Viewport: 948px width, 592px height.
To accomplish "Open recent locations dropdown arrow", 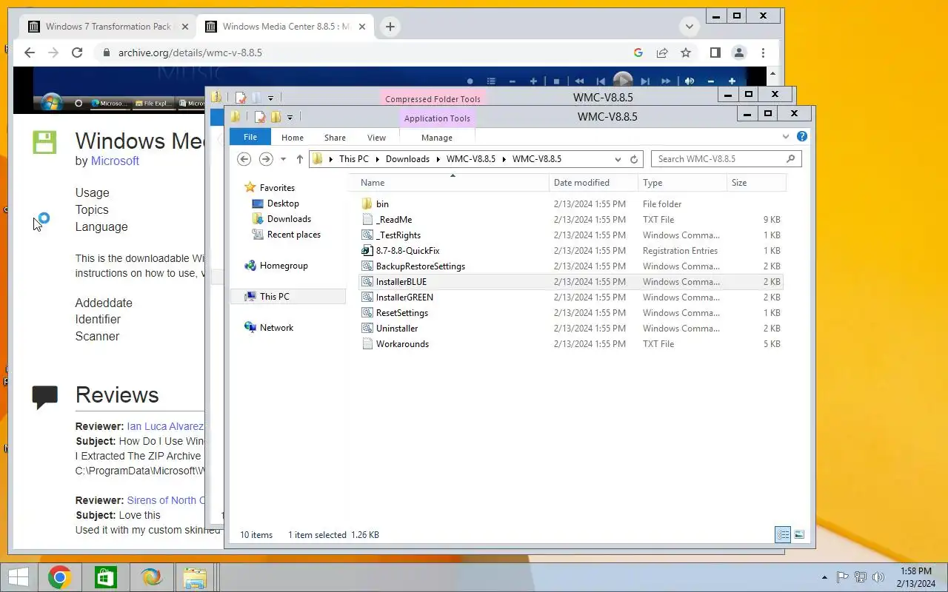I will (283, 159).
